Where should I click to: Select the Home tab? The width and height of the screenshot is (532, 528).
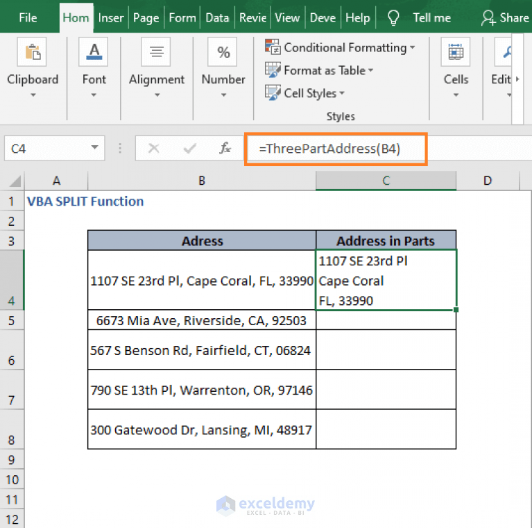tap(76, 17)
